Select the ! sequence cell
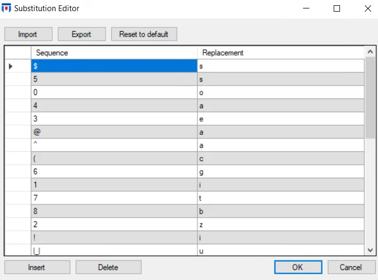The height and width of the screenshot is (280, 378). pos(114,238)
